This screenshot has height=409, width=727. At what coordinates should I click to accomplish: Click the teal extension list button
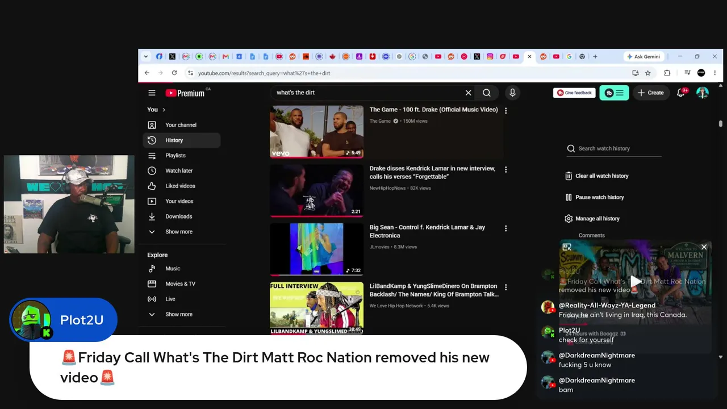coord(614,93)
